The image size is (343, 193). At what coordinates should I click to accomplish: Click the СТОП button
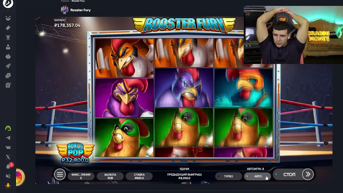(x=289, y=175)
